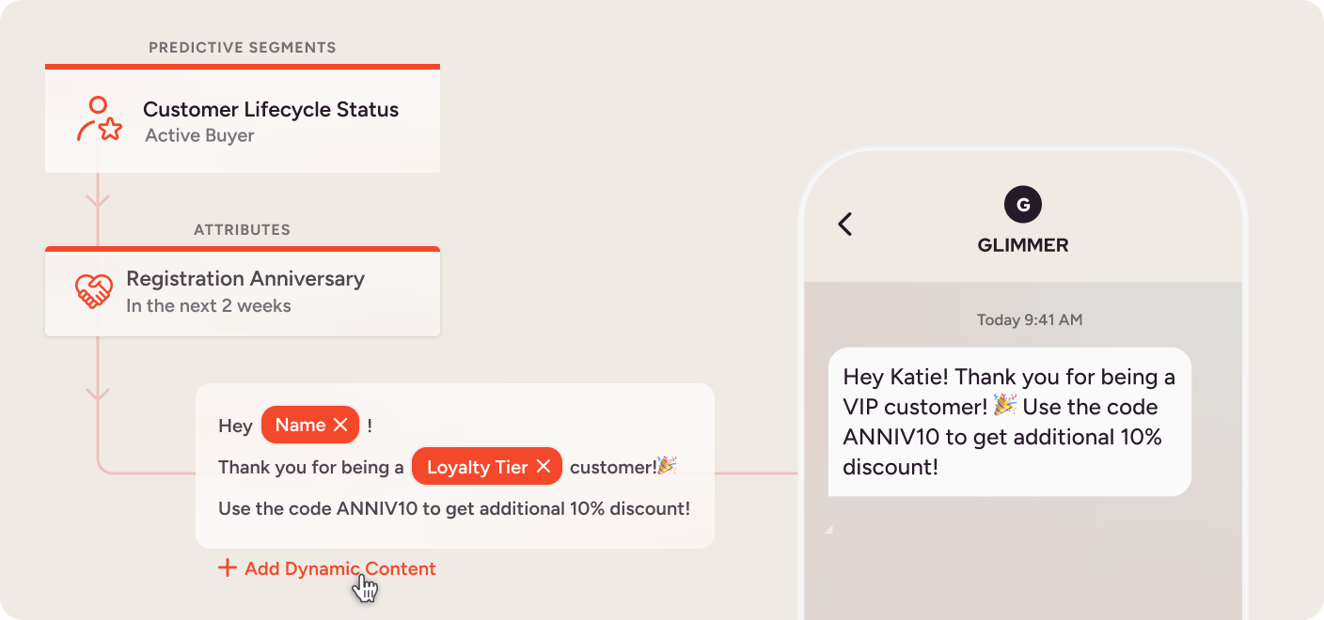The height and width of the screenshot is (620, 1324).
Task: Click the Customer Lifecycle Status person-star icon
Action: tap(99, 120)
